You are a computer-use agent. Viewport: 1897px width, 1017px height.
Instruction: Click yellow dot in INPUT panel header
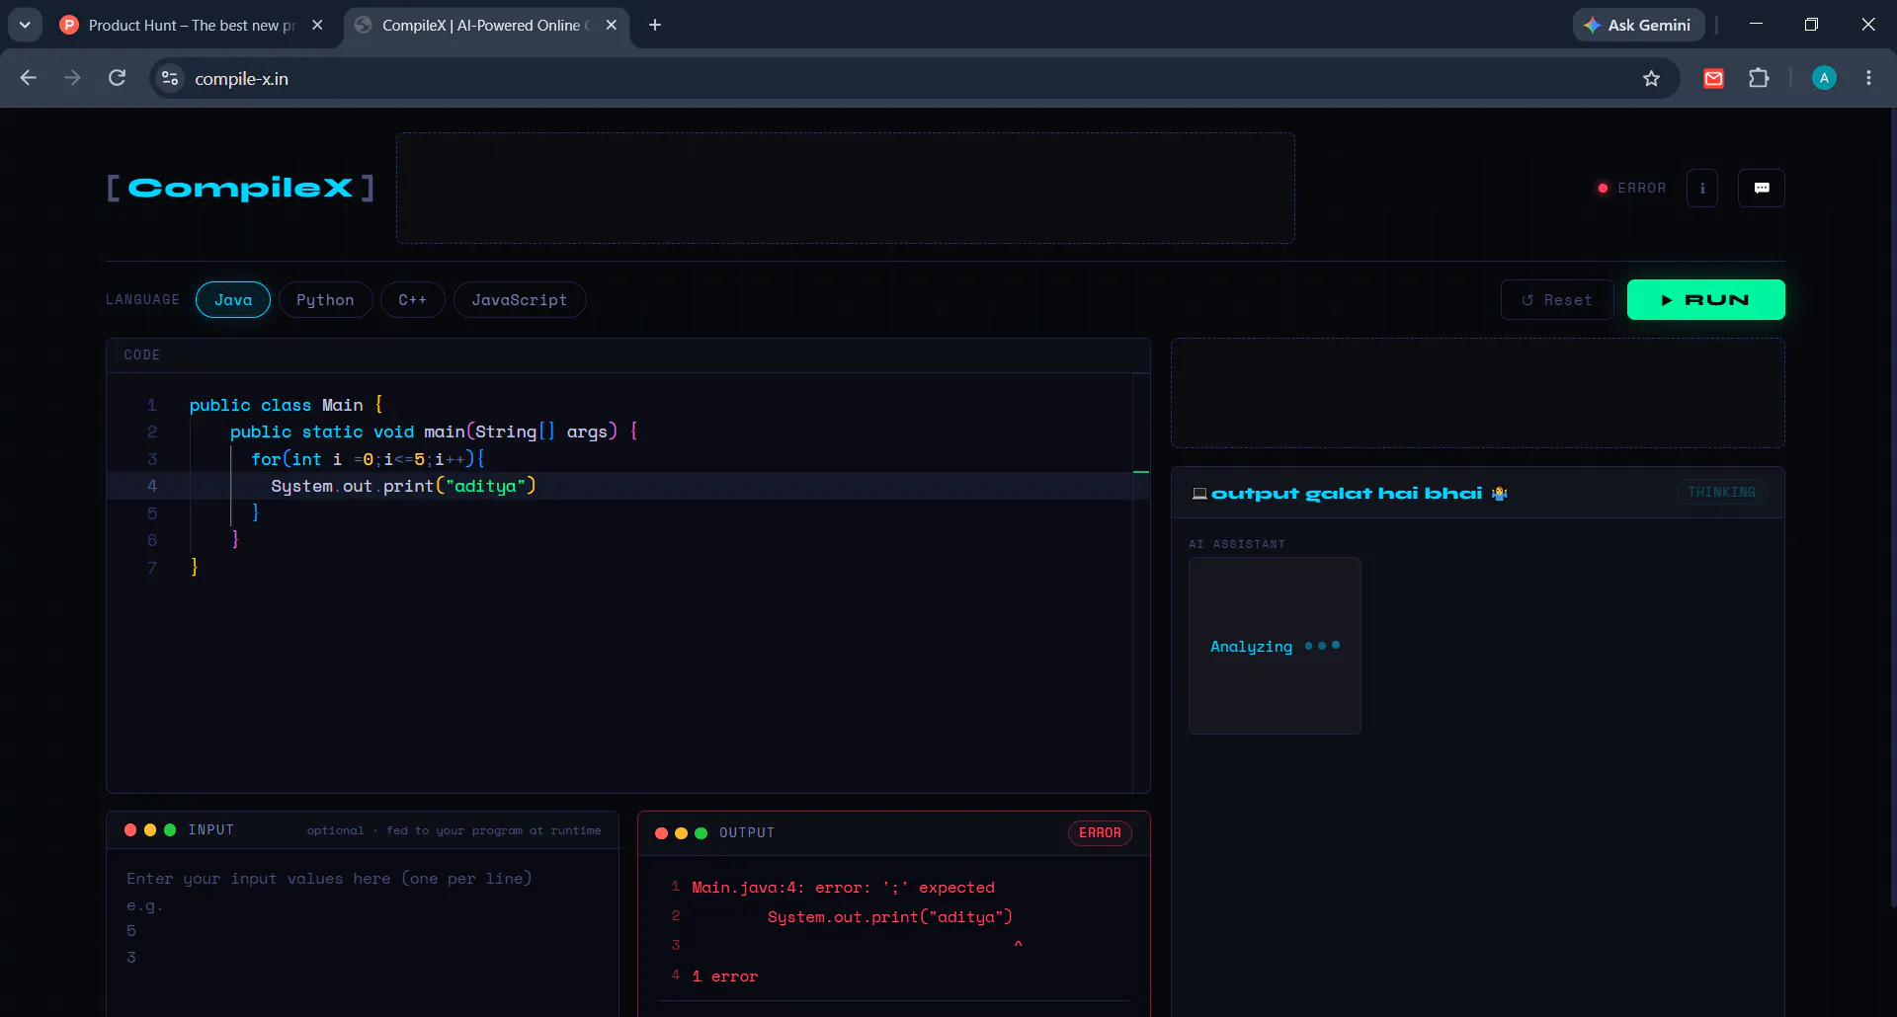point(150,830)
